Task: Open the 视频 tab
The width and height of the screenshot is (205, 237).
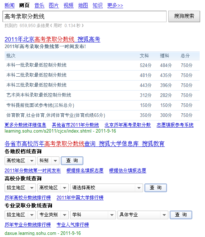Action: pyautogui.click(x=68, y=5)
